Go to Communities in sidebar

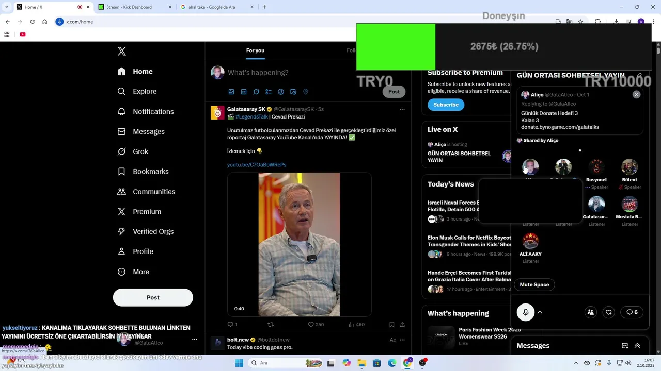(146, 192)
